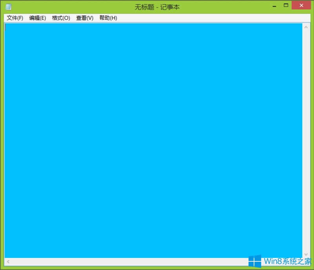Click the horizontal scrollbar track
The image size is (314, 270).
153,262
